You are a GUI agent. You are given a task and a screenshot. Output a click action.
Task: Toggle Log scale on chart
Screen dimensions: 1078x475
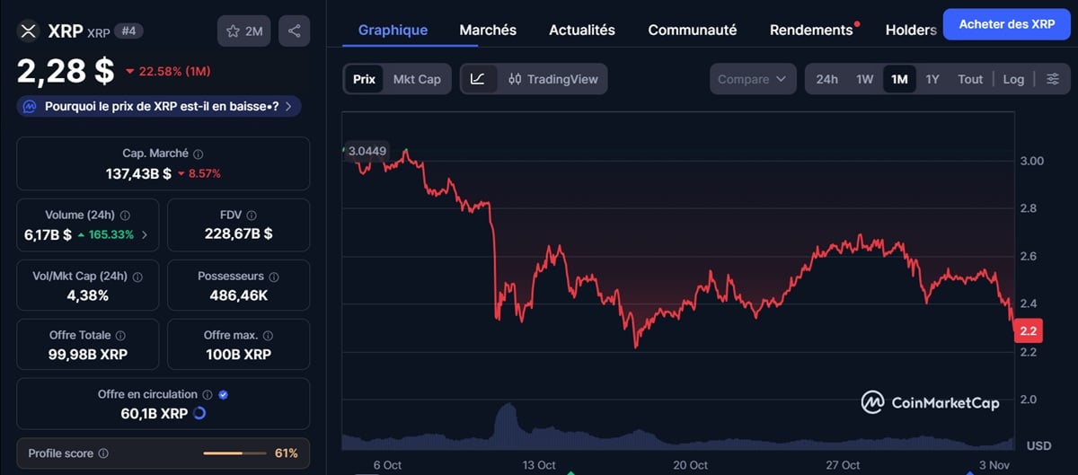click(x=1013, y=79)
